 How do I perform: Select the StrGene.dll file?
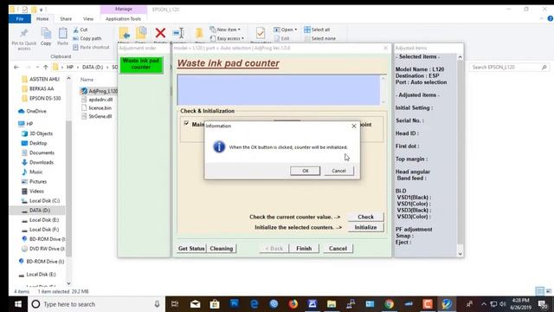coord(96,116)
